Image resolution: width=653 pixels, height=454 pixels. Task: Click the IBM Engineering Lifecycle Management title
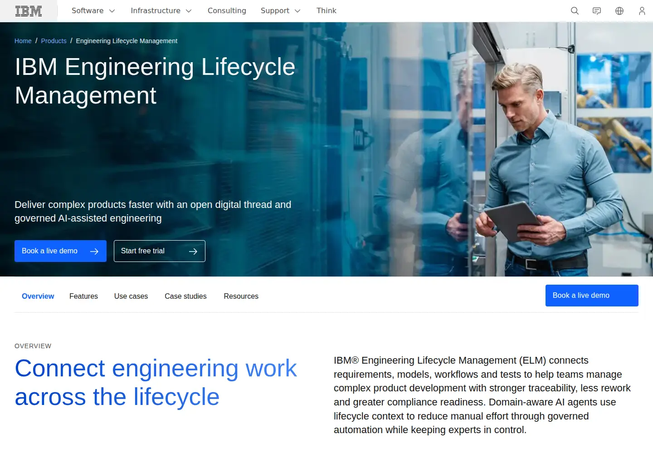click(x=155, y=81)
